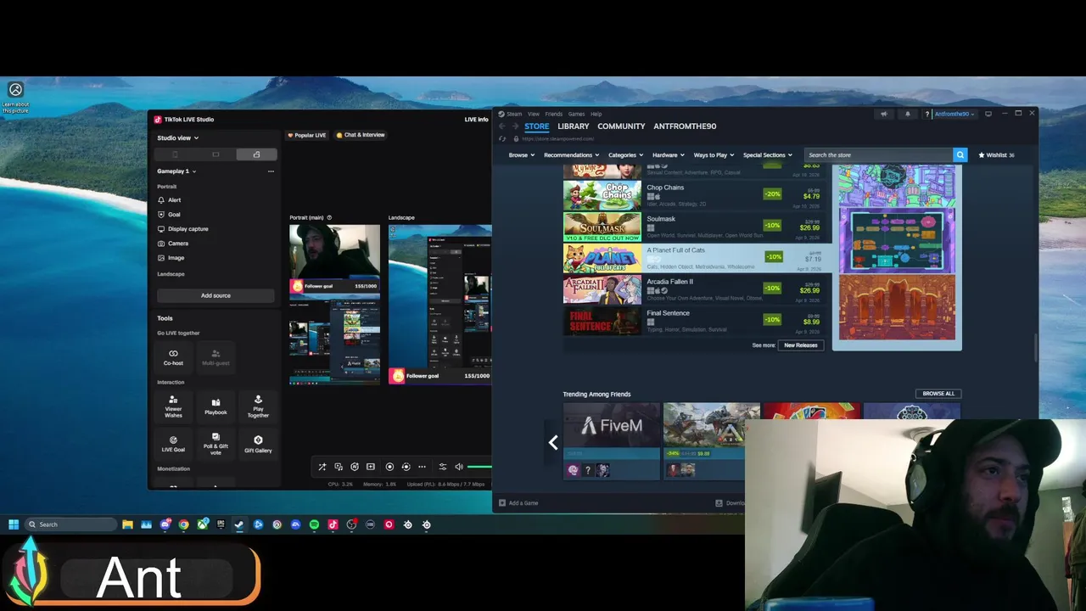This screenshot has height=611, width=1086.
Task: Open the View menu in Steam
Action: pyautogui.click(x=533, y=114)
